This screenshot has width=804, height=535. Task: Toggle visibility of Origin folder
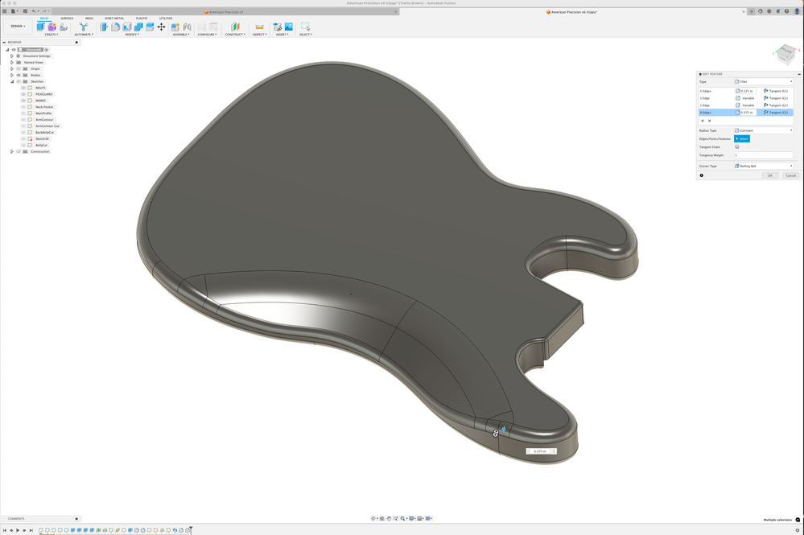(19, 68)
